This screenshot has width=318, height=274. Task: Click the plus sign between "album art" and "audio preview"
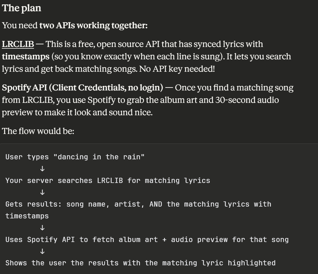[x=164, y=239]
